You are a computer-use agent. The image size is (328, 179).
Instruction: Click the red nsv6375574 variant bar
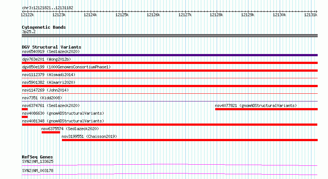[51, 132]
